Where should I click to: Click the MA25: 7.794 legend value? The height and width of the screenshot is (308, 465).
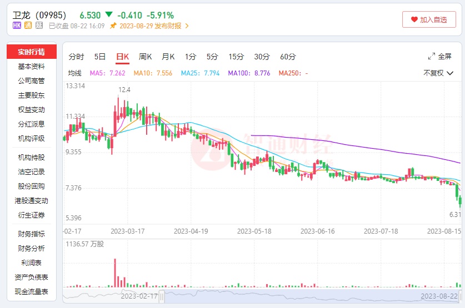tap(201, 73)
